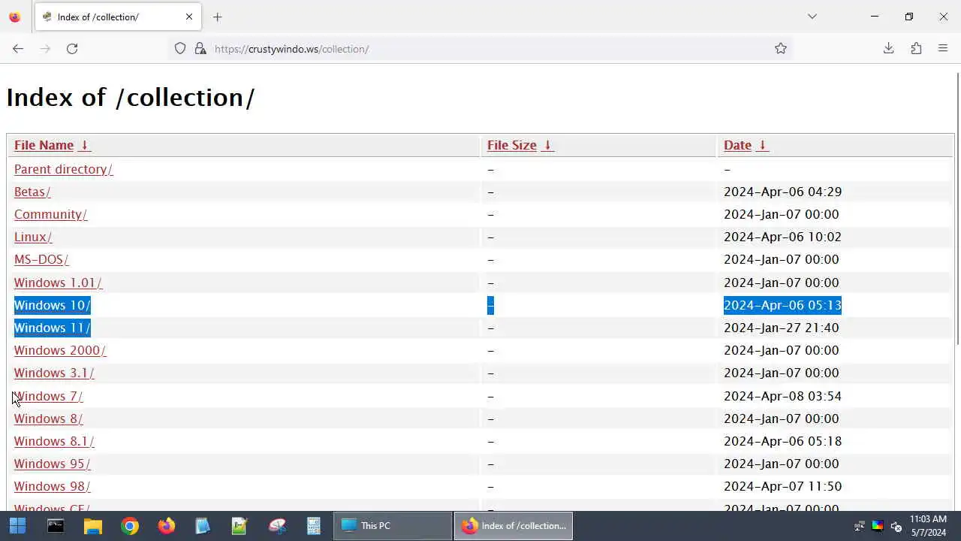Click the URL address bar

point(480,49)
